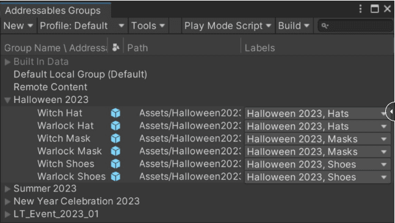
Task: Click the Warlock Hat prefab cube icon
Action: 115,126
